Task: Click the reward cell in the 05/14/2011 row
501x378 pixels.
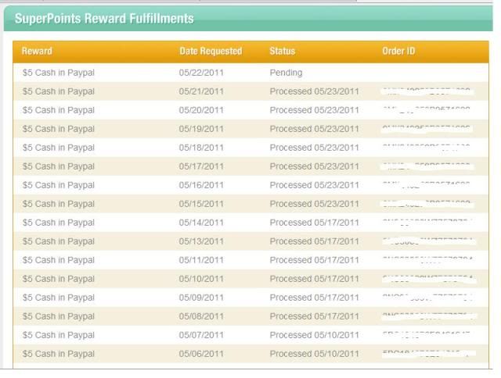Action: click(x=59, y=223)
